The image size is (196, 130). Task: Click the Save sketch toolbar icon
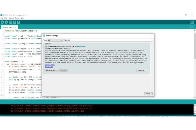point(19,22)
